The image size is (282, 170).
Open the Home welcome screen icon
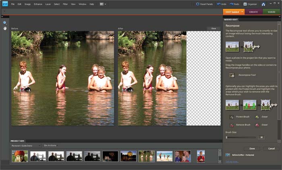tap(263, 4)
